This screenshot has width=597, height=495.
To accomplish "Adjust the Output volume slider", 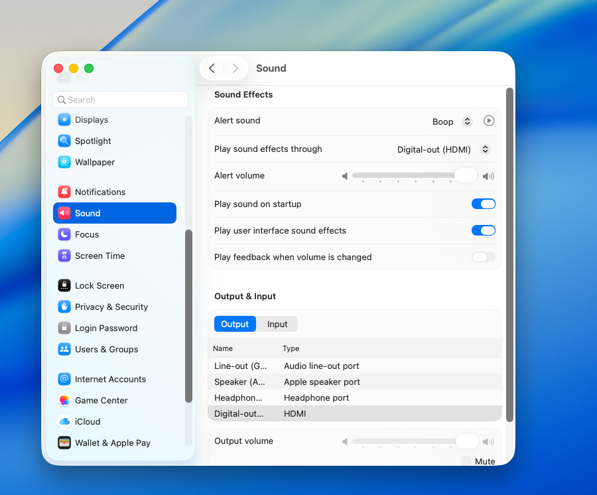I will [414, 441].
